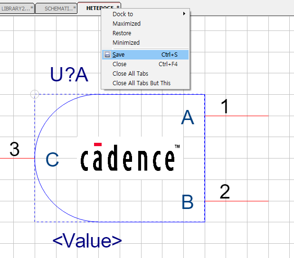The width and height of the screenshot is (294, 258).
Task: Click pin number 1 label
Action: [x=225, y=106]
